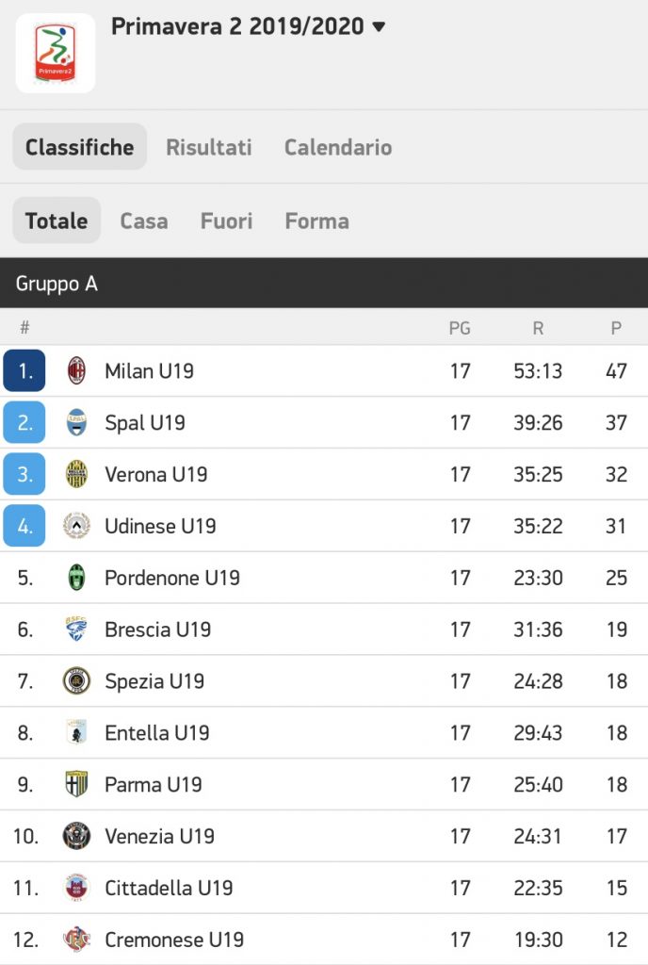Viewport: 648px width, 965px height.
Task: Click the Gruppo A section header
Action: (324, 283)
